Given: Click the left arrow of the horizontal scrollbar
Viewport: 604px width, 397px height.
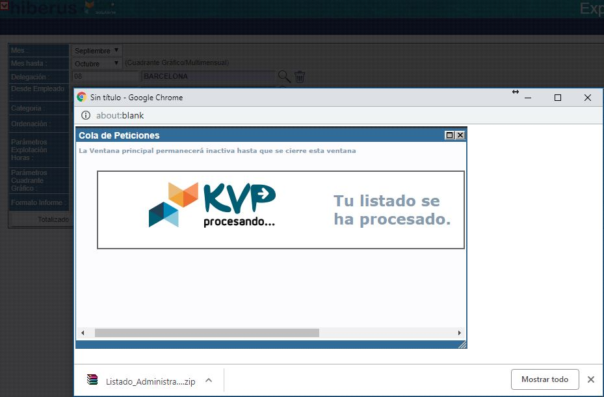Looking at the screenshot, I should click(x=83, y=333).
